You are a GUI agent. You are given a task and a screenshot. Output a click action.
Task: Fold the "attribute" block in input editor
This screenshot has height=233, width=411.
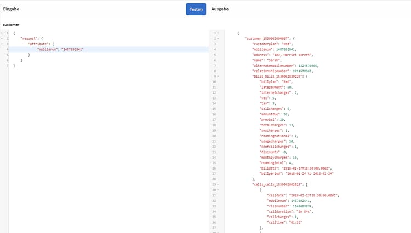pos(2,44)
